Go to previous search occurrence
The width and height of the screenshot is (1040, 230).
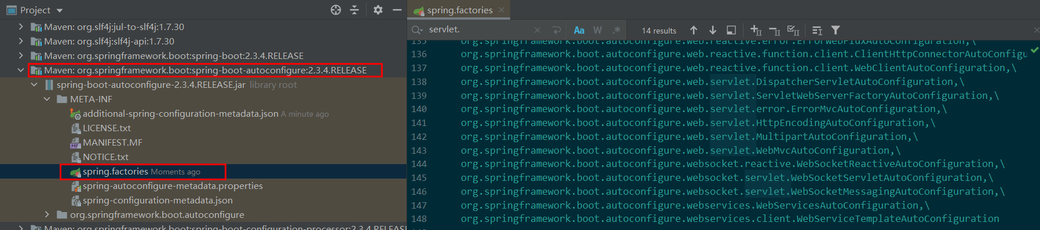tap(694, 30)
